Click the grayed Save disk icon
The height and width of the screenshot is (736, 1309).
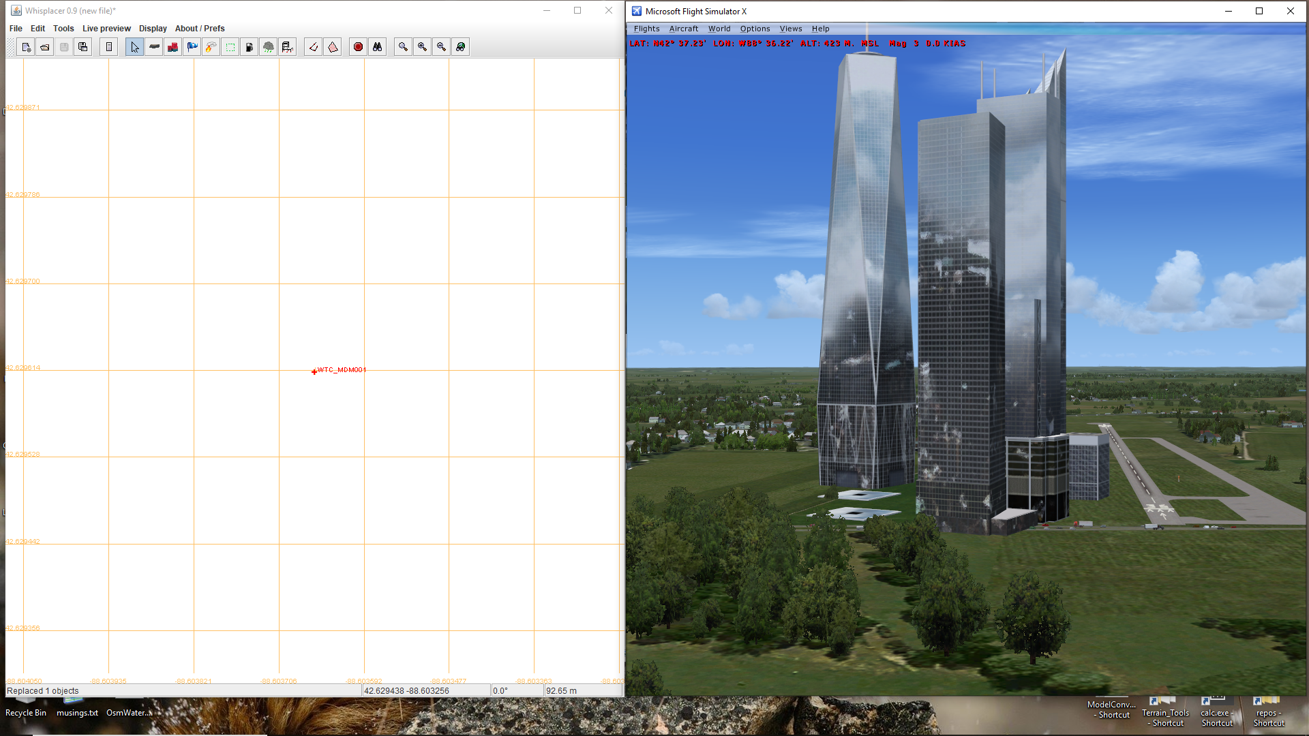(x=64, y=47)
